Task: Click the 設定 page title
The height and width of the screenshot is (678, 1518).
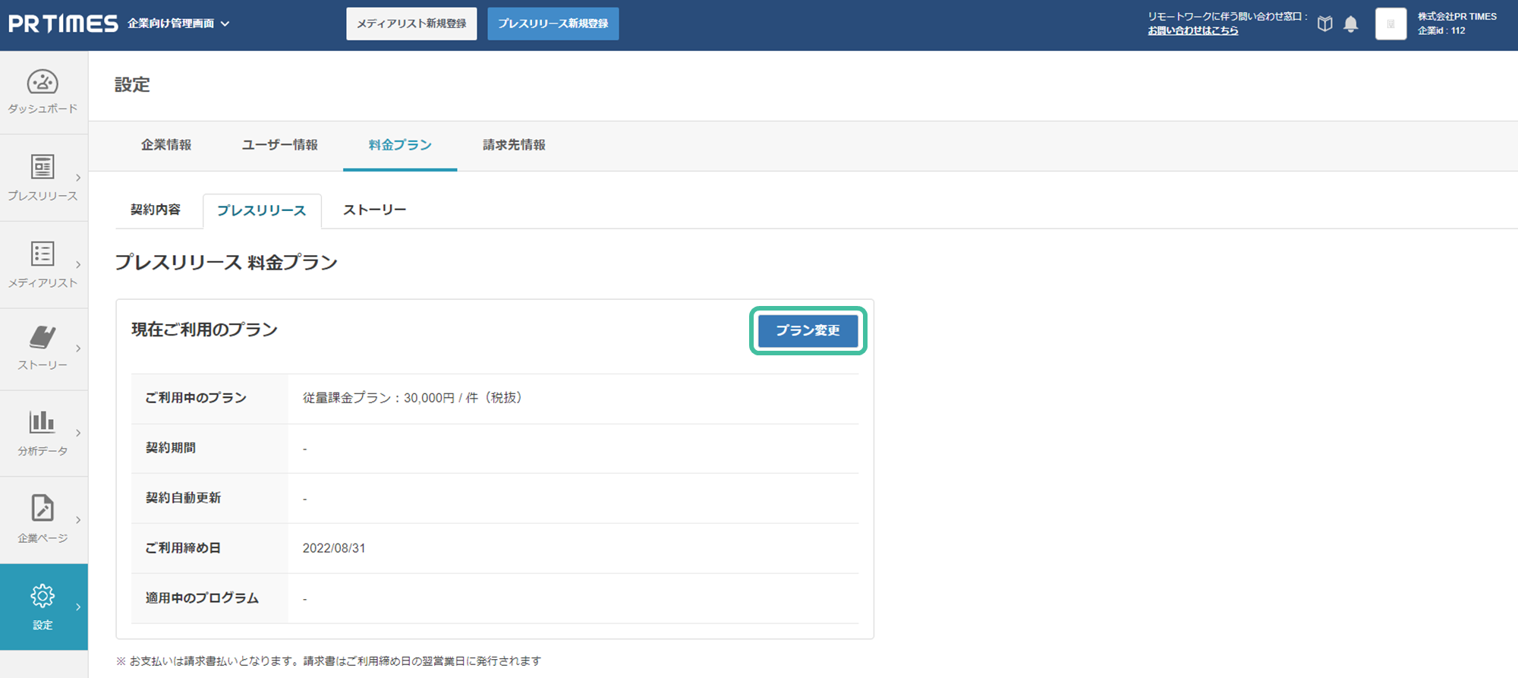Action: [x=132, y=85]
